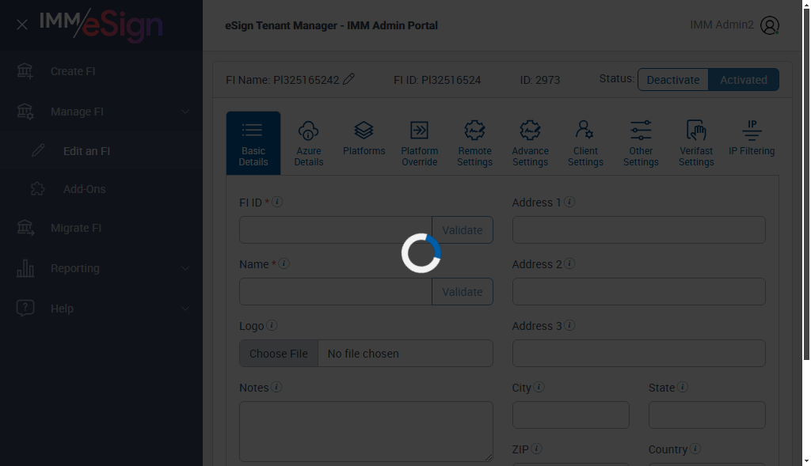Click the Reporting bar chart icon
The height and width of the screenshot is (466, 811).
coord(25,268)
